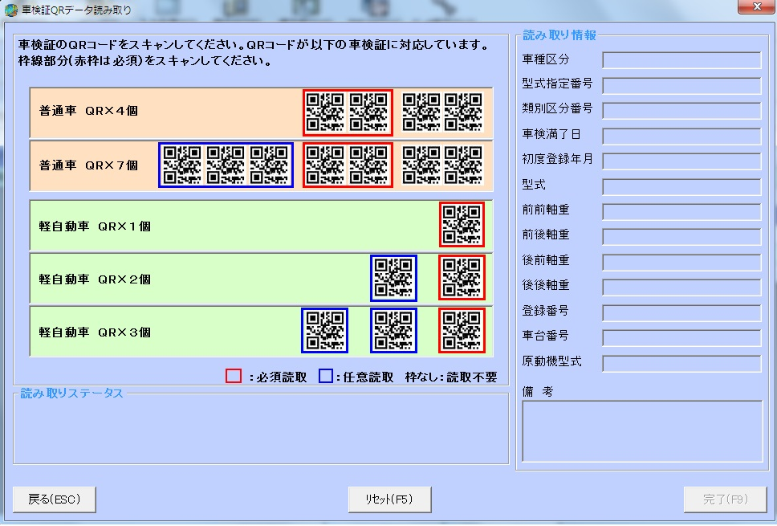Click the 前前軸重 input field
The image size is (777, 526).
(x=681, y=212)
